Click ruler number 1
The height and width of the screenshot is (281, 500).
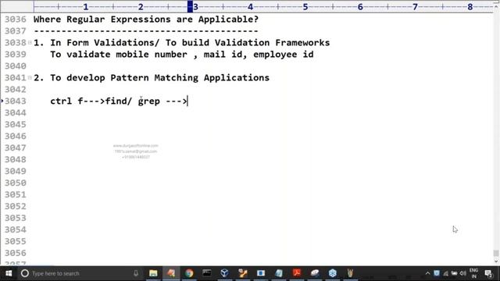pyautogui.click(x=85, y=7)
